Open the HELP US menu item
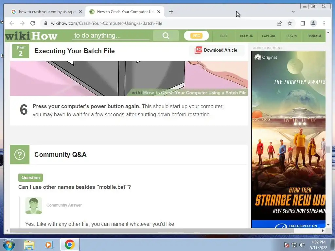 246,36
